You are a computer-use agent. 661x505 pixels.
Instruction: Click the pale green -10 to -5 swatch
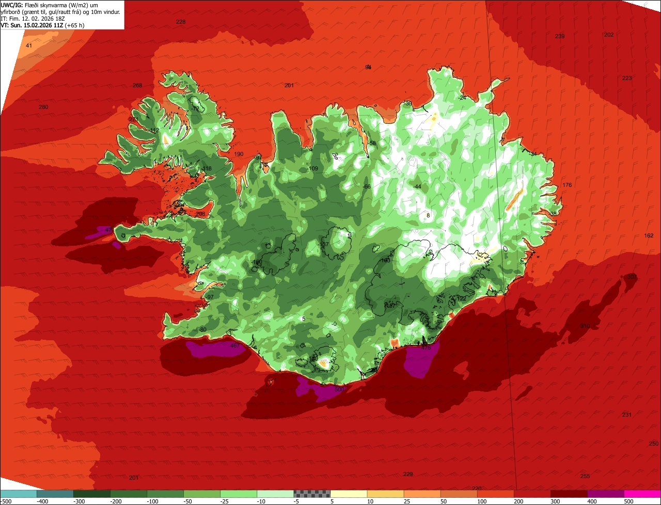coord(275,494)
